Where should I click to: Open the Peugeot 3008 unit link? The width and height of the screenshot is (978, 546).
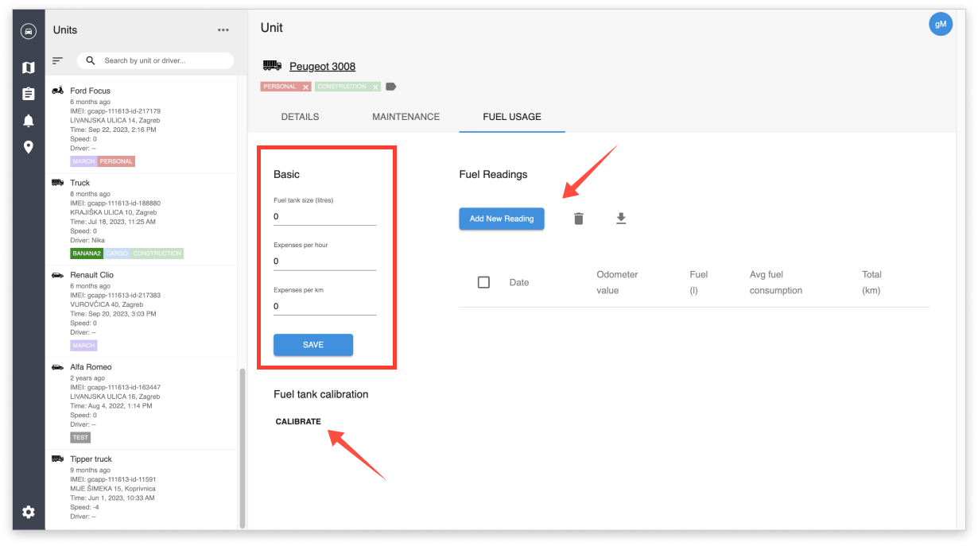(322, 66)
